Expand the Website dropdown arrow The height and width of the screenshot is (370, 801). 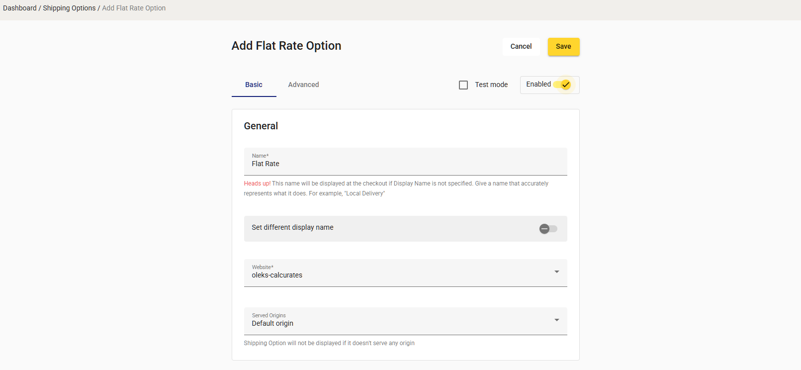(556, 272)
